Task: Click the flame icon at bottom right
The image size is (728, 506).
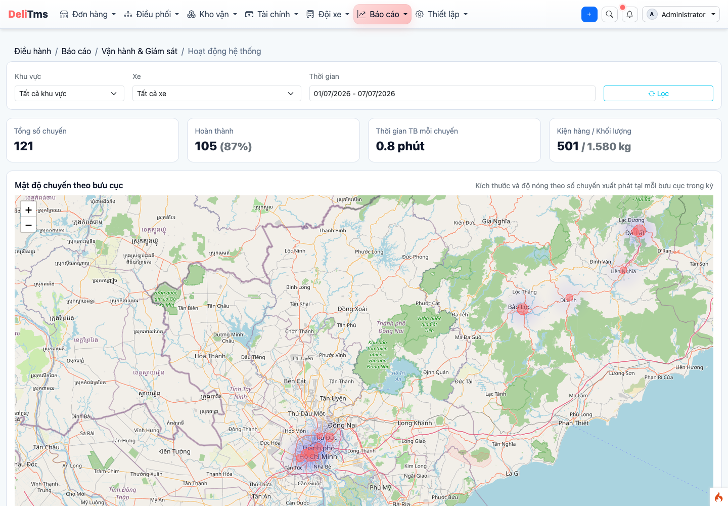Action: click(x=718, y=497)
